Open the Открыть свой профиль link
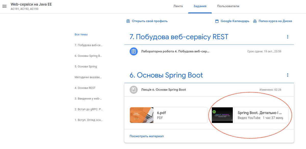 point(150,21)
